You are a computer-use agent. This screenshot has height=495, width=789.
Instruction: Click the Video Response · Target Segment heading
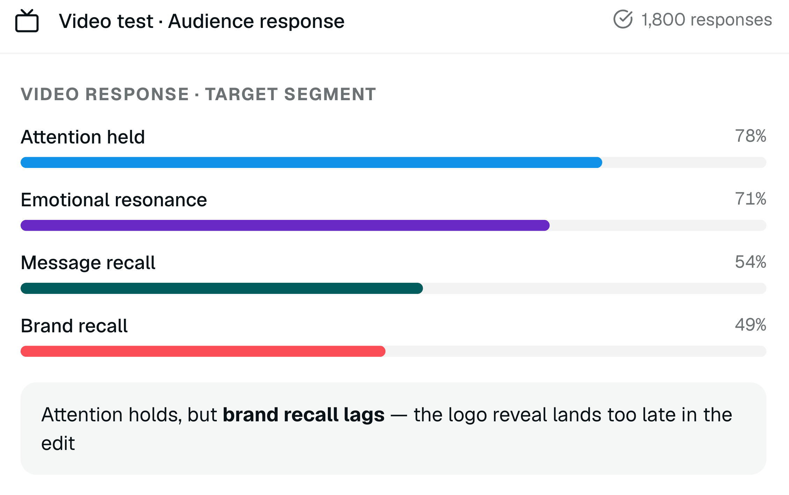[x=198, y=94]
